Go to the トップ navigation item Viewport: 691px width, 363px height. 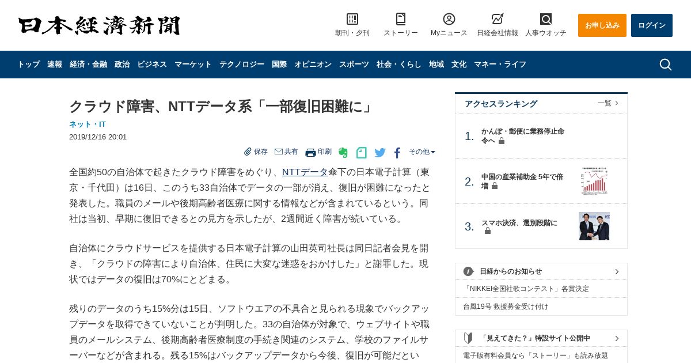point(29,65)
